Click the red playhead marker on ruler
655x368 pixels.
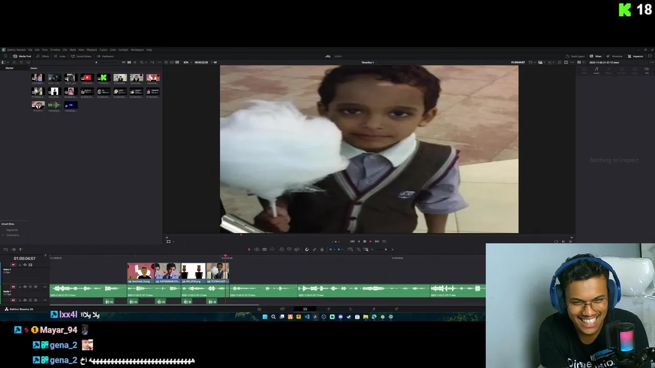(x=225, y=257)
